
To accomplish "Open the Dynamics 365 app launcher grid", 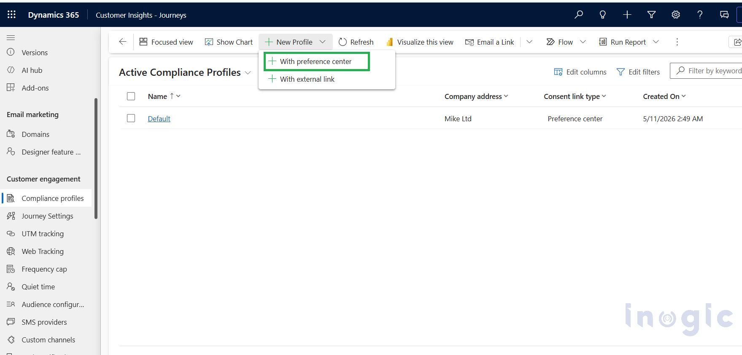I will 11,15.
